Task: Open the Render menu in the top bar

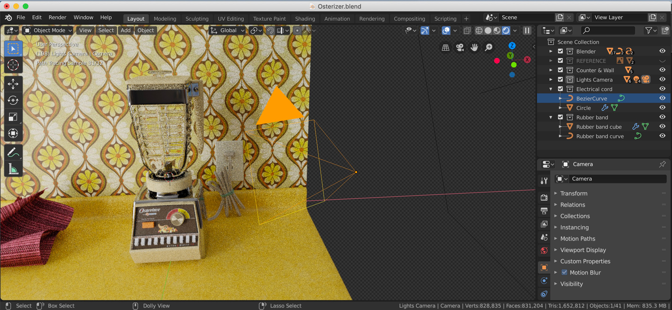Action: pos(57,18)
